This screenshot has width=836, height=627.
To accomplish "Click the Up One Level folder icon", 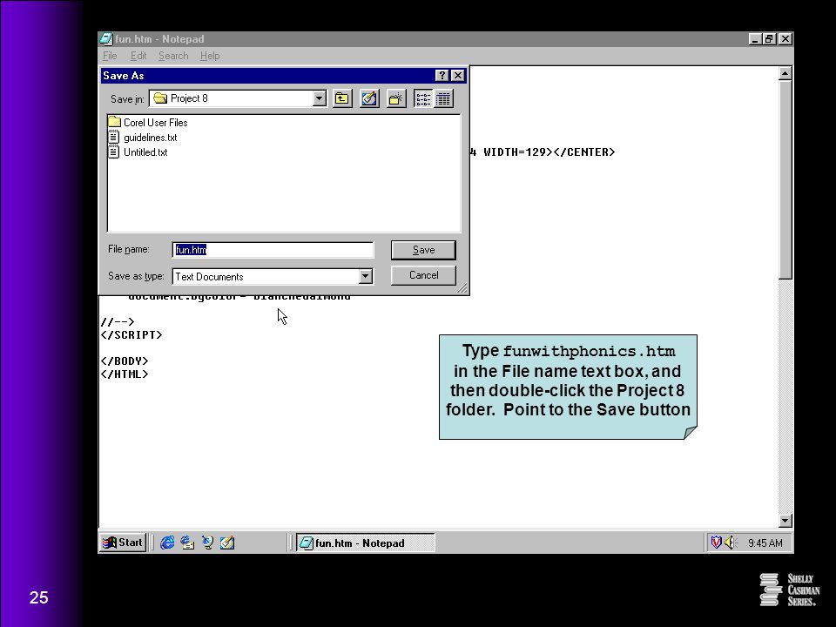I will point(342,98).
